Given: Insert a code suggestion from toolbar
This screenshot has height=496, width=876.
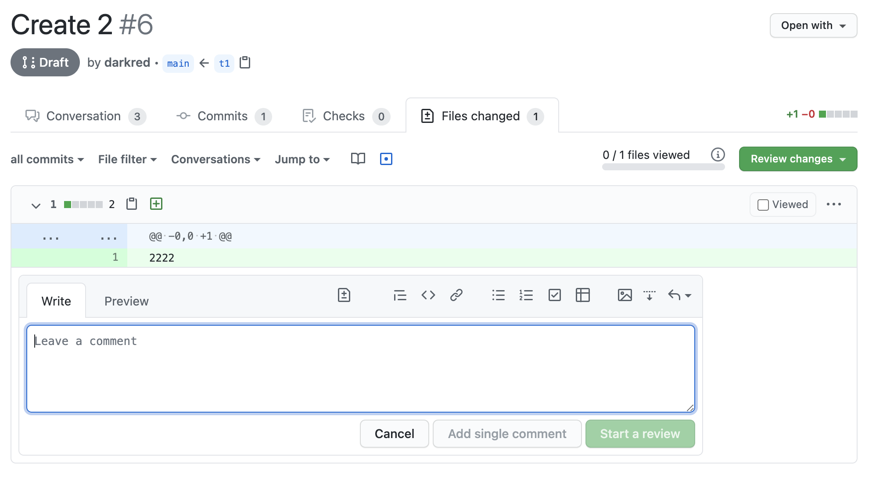Looking at the screenshot, I should point(344,295).
